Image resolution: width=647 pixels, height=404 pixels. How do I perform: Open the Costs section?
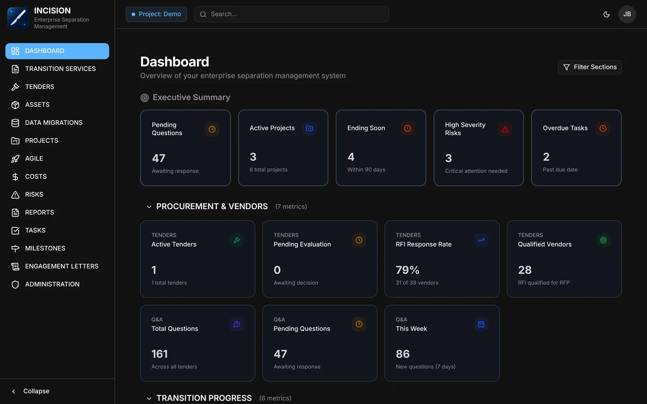tap(57, 177)
